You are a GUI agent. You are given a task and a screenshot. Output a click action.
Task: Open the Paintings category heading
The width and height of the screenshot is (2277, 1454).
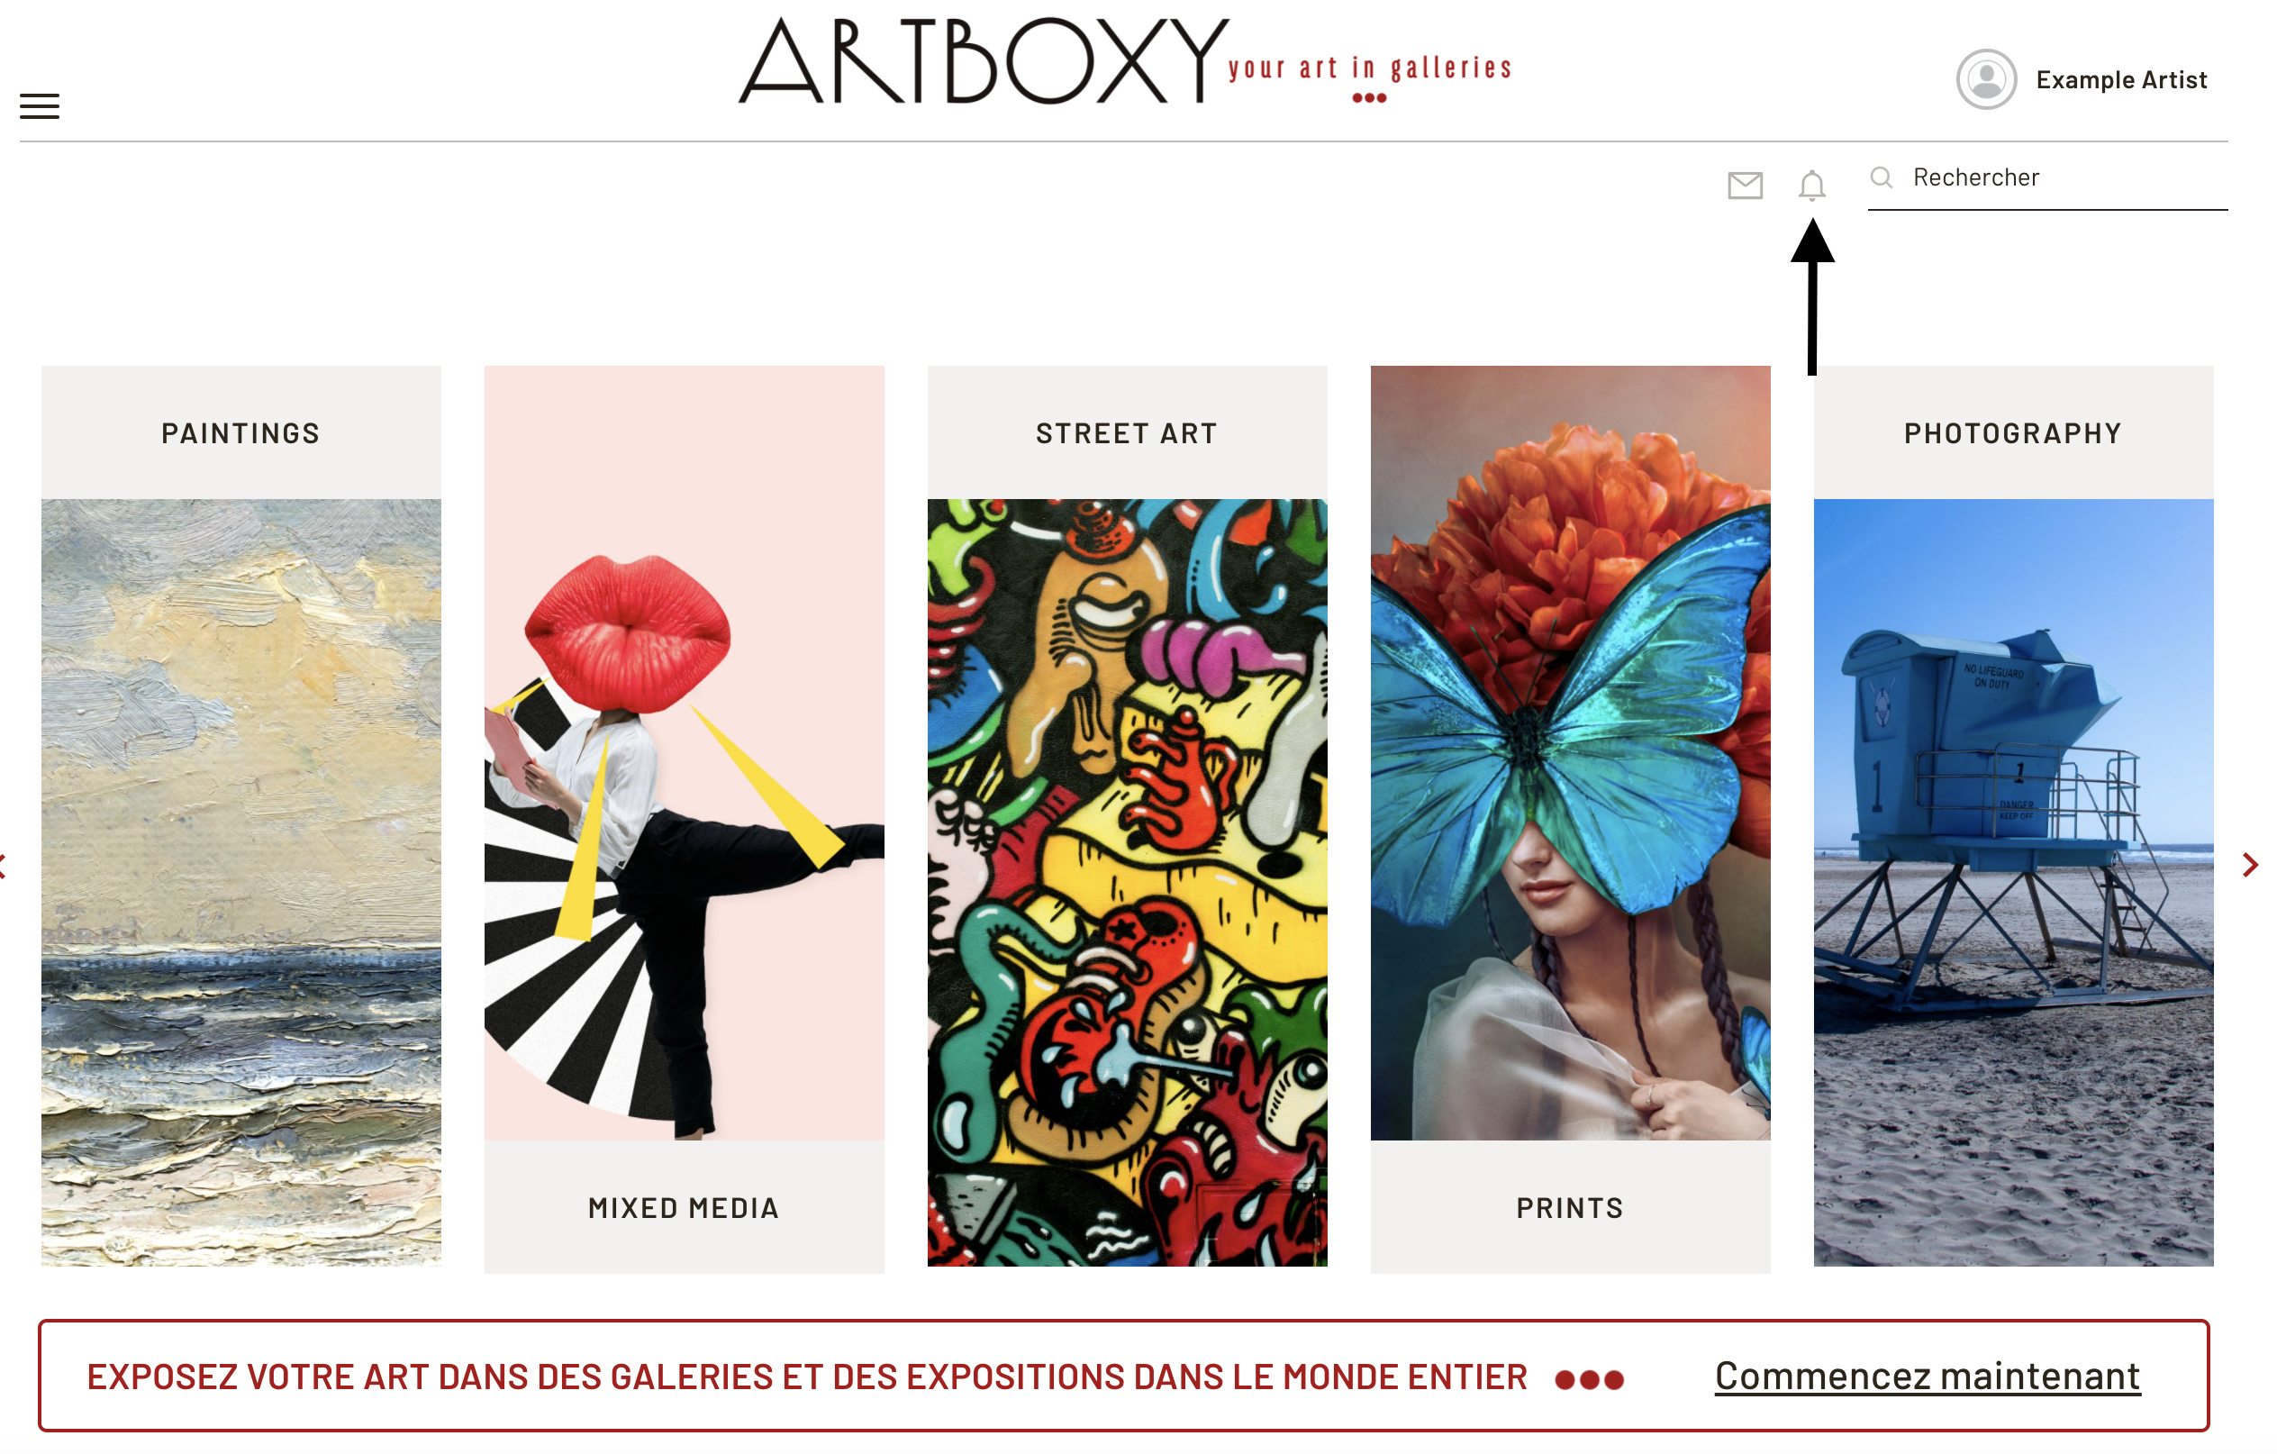(240, 433)
